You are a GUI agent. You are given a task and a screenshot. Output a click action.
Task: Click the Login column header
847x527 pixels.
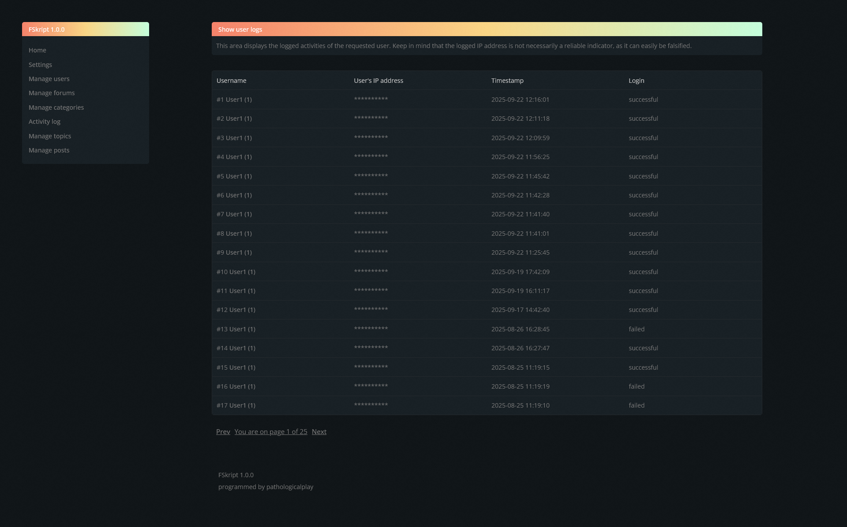(x=636, y=81)
